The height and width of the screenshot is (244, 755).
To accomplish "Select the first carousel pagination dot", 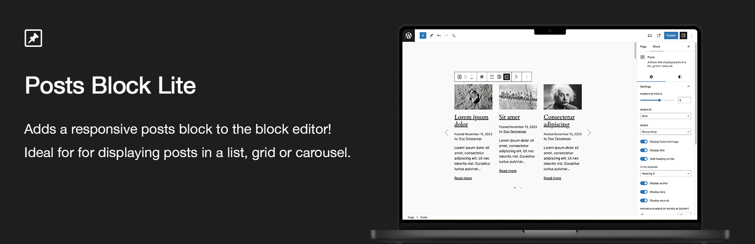I will [515, 187].
